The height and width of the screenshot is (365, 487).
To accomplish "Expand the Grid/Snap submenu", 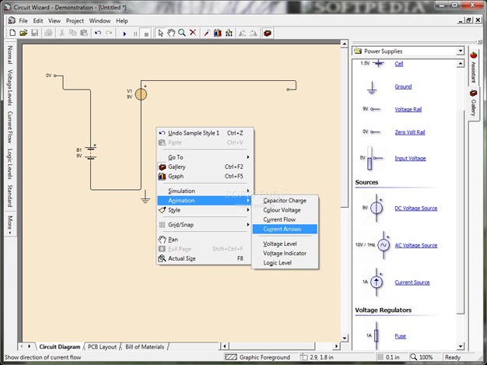I will (x=205, y=225).
